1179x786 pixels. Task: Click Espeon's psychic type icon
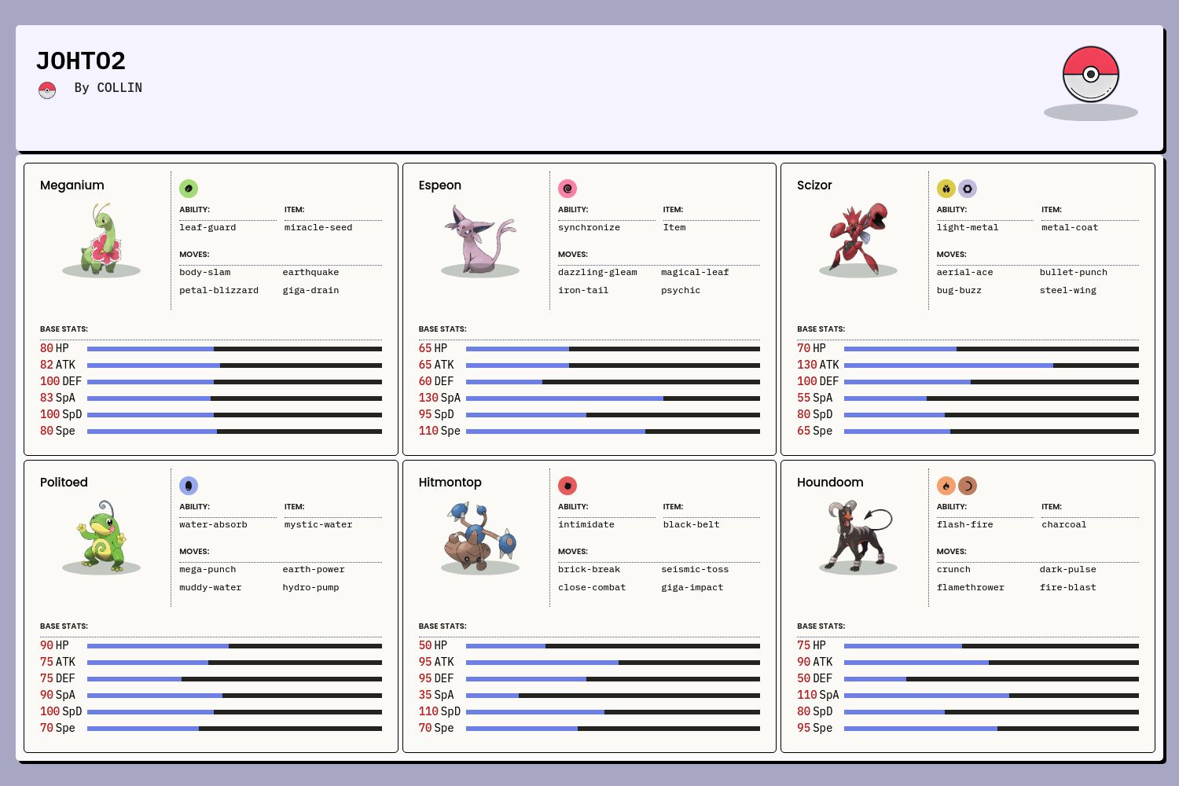tap(567, 189)
